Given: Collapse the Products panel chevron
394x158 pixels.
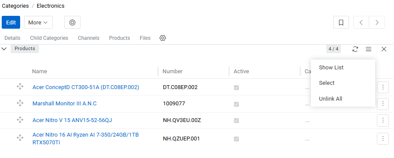Looking at the screenshot, I should (x=4, y=49).
